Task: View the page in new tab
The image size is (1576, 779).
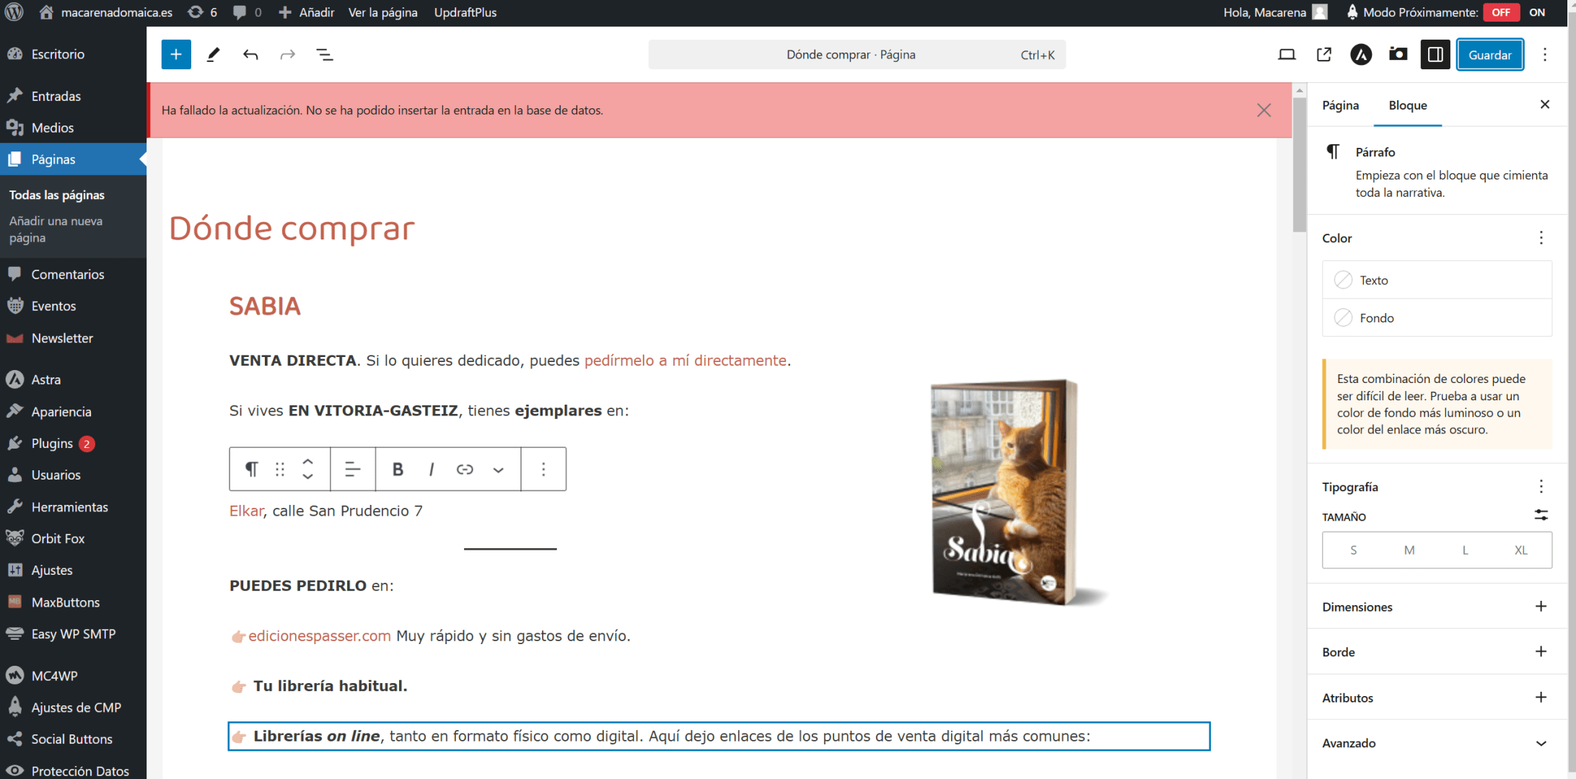Action: (1324, 55)
